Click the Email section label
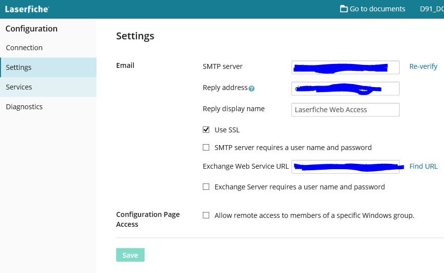 click(x=125, y=65)
